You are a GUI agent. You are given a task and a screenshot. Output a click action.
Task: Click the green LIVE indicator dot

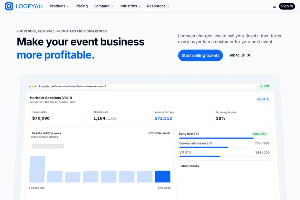[x=261, y=86]
